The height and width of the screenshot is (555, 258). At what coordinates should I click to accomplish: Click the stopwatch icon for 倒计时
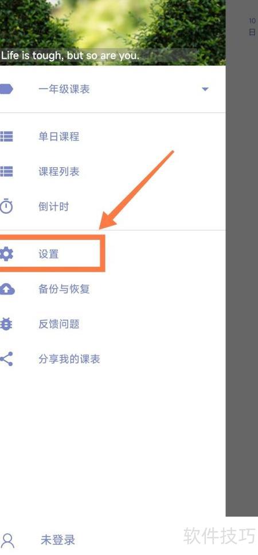[x=6, y=206]
